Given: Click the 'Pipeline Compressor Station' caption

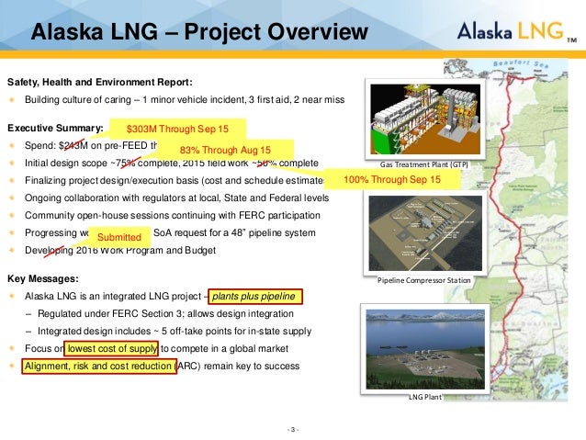Looking at the screenshot, I should point(423,280).
